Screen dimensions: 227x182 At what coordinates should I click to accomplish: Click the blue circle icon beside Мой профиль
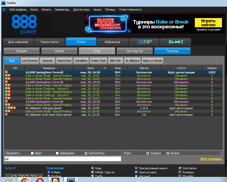[x=4, y=10]
